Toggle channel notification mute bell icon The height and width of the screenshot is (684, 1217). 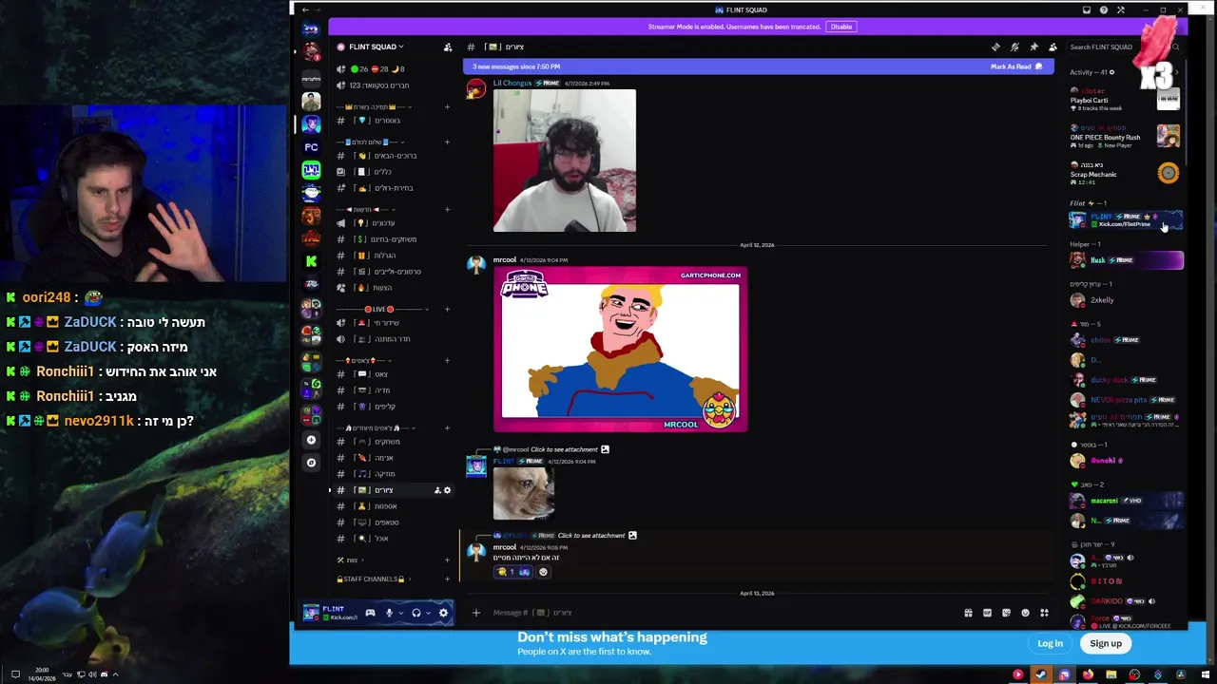click(1014, 47)
